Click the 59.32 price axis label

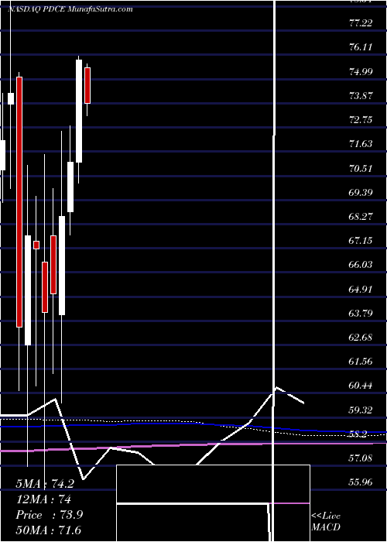(361, 410)
